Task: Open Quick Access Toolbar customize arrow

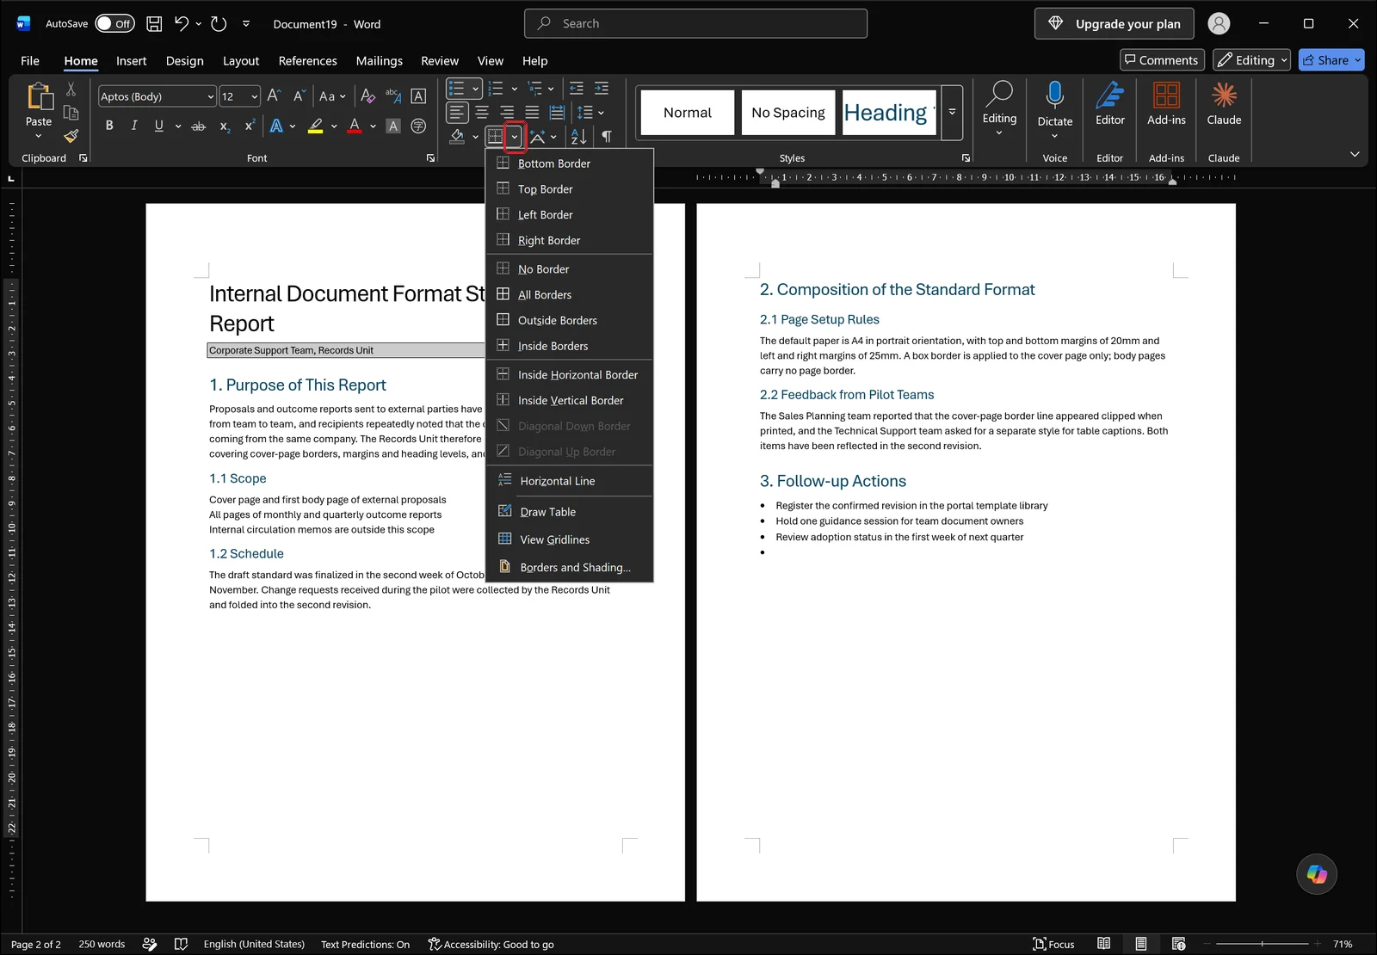Action: coord(246,24)
